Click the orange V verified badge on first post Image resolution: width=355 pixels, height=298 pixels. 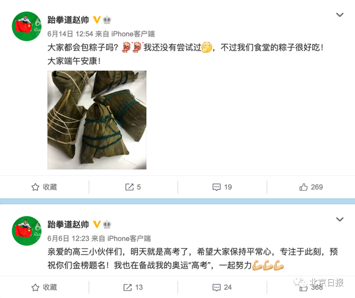pyautogui.click(x=97, y=20)
